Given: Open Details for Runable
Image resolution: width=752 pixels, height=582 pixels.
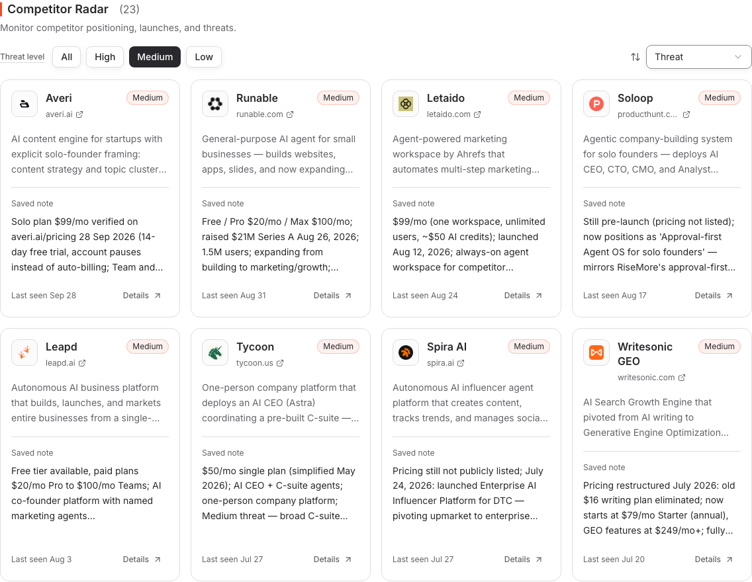Looking at the screenshot, I should point(332,296).
